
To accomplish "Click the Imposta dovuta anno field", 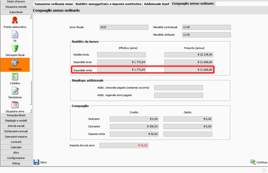I will [124, 145].
